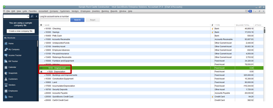Click the magnifier search icon in sidebar
This screenshot has width=273, height=108.
tap(32, 16)
